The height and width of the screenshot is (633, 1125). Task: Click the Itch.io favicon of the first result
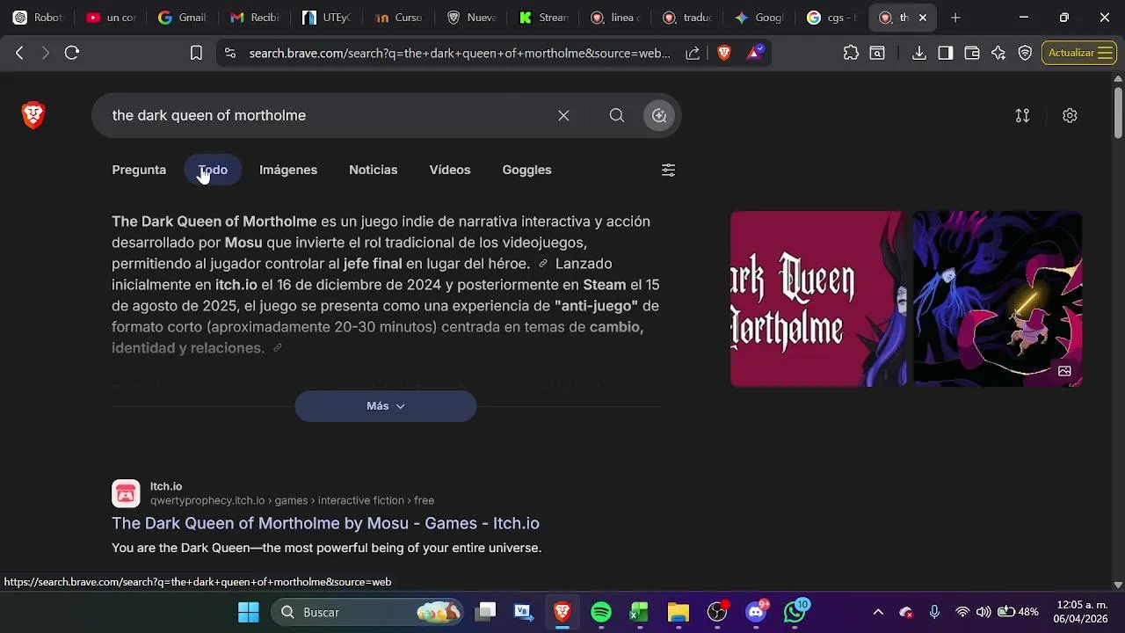point(126,493)
